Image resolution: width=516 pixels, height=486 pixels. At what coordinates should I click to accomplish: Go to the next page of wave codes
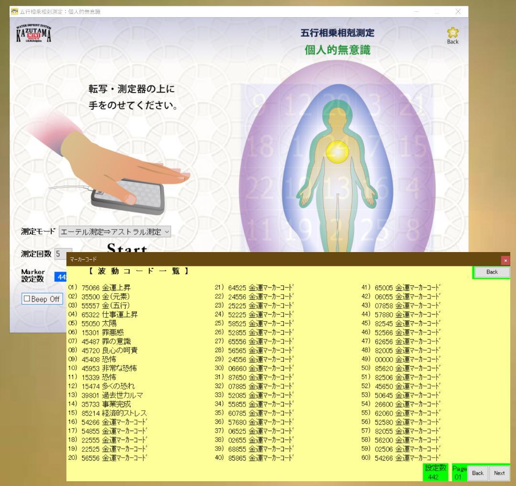click(x=499, y=473)
